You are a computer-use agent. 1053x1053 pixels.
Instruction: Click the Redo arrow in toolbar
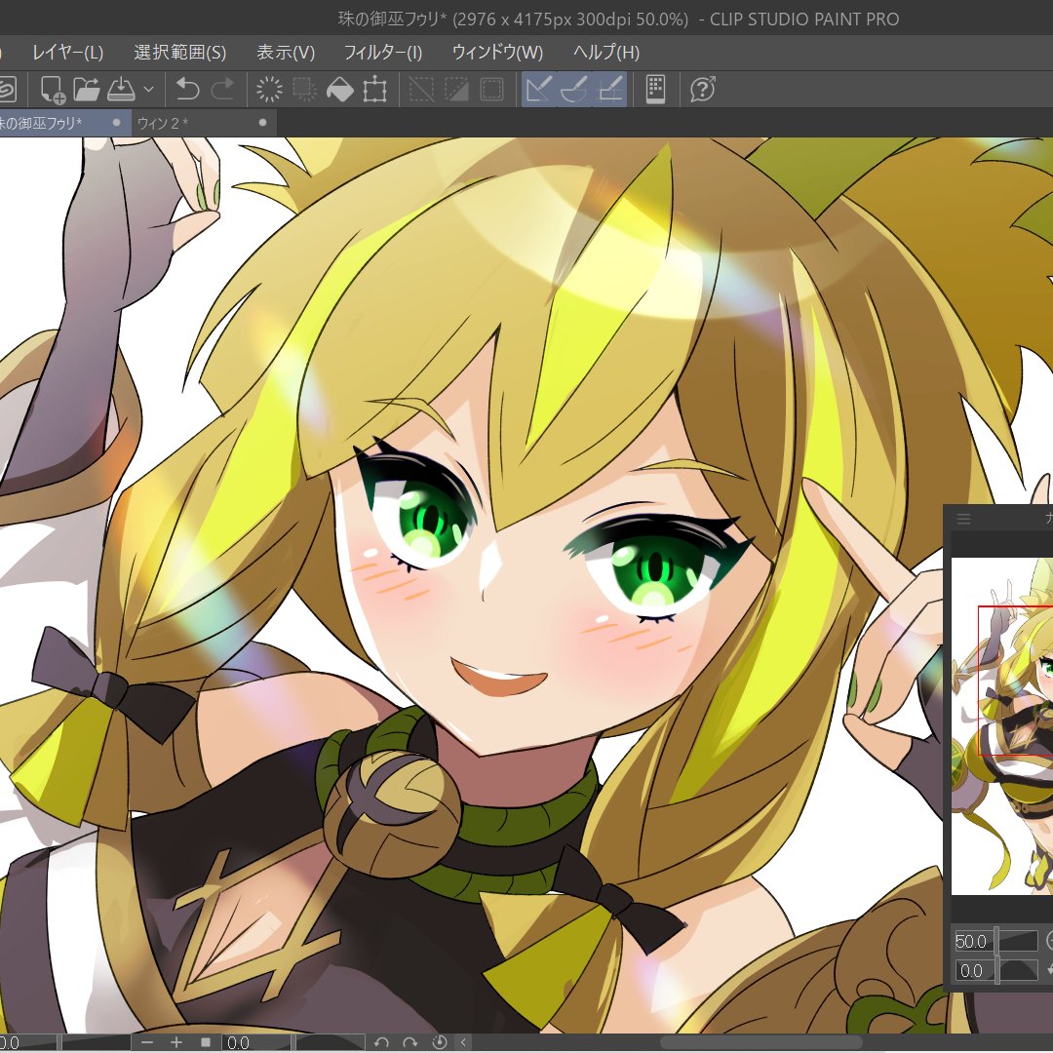[223, 90]
